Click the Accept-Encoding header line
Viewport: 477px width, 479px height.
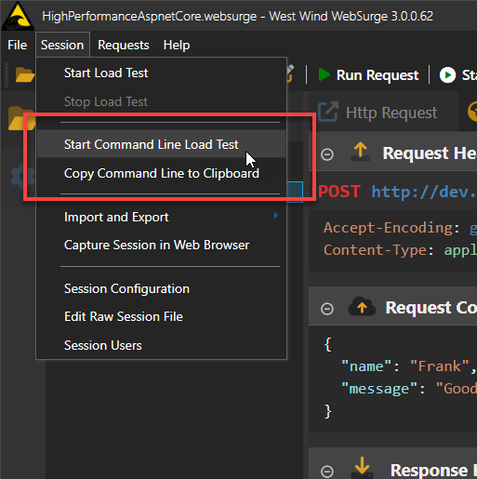pyautogui.click(x=400, y=228)
